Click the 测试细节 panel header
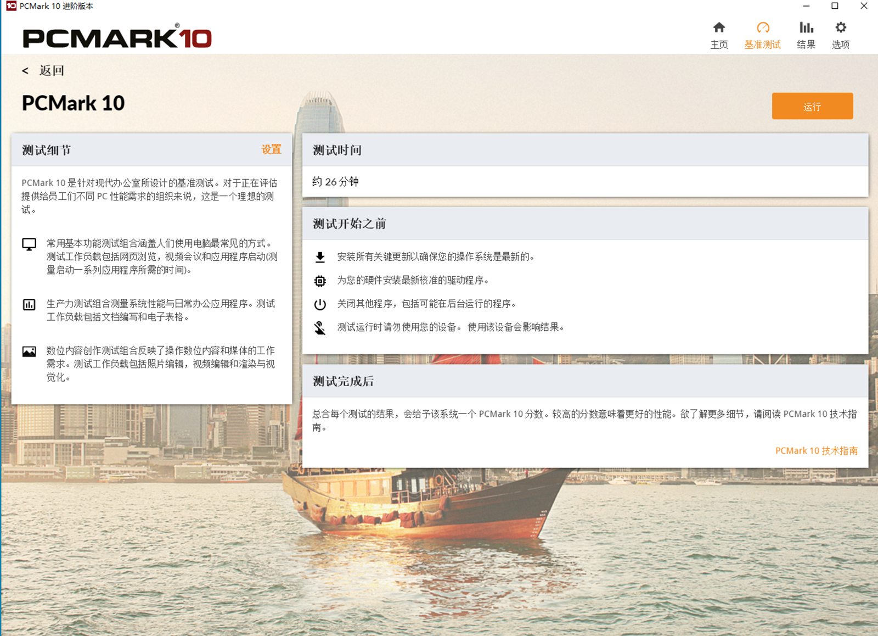878x636 pixels. [152, 150]
